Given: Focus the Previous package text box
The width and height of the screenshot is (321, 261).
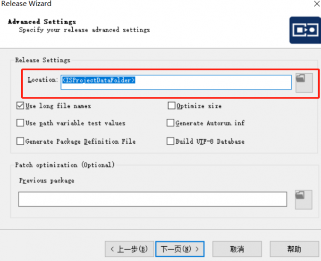Looking at the screenshot, I should pyautogui.click(x=152, y=199).
